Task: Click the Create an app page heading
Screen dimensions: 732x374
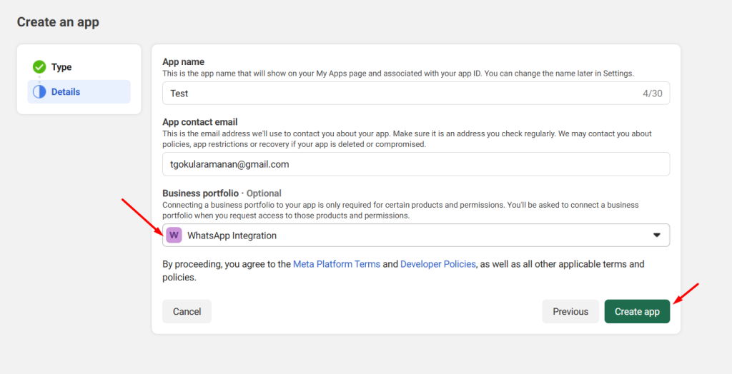Action: [x=58, y=22]
